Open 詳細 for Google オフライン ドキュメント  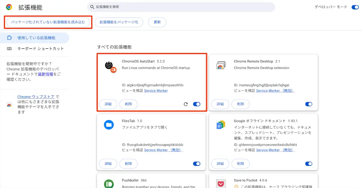[x=220, y=164]
